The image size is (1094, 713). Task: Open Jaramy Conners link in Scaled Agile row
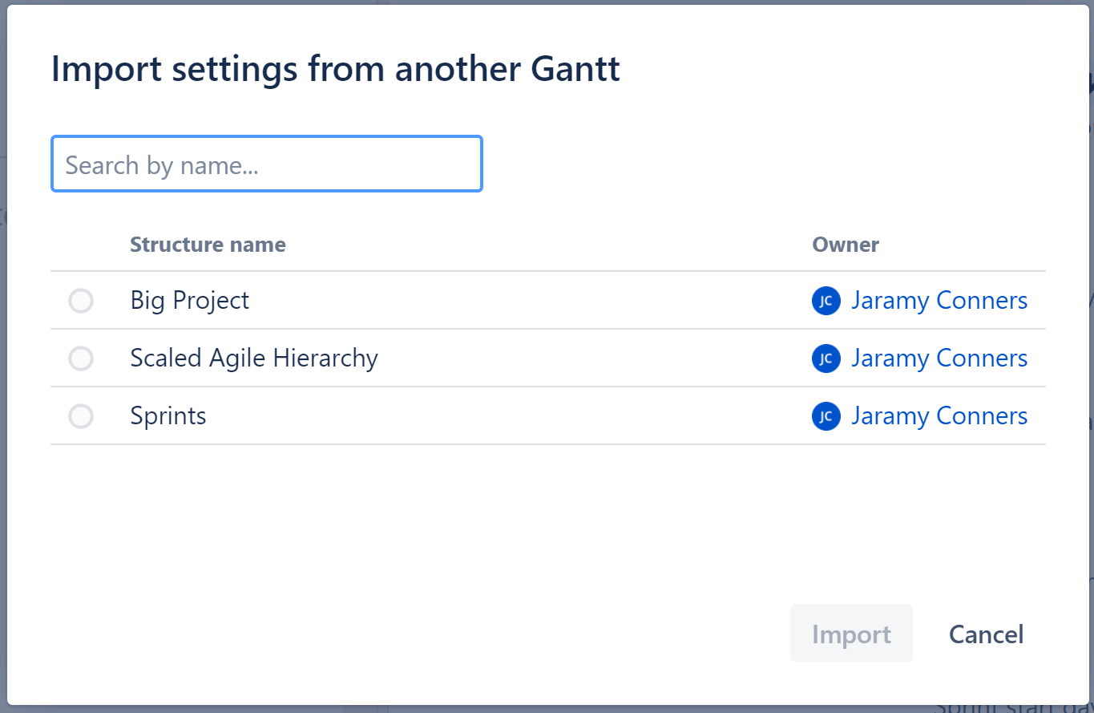click(939, 358)
